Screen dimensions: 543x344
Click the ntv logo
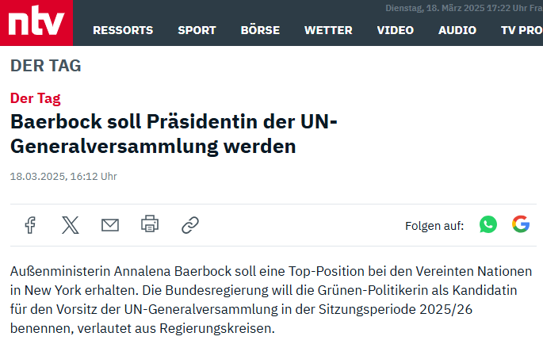36,23
